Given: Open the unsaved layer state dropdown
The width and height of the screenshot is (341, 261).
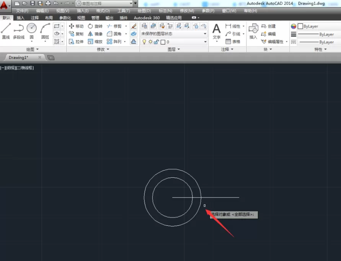Looking at the screenshot, I should point(173,34).
